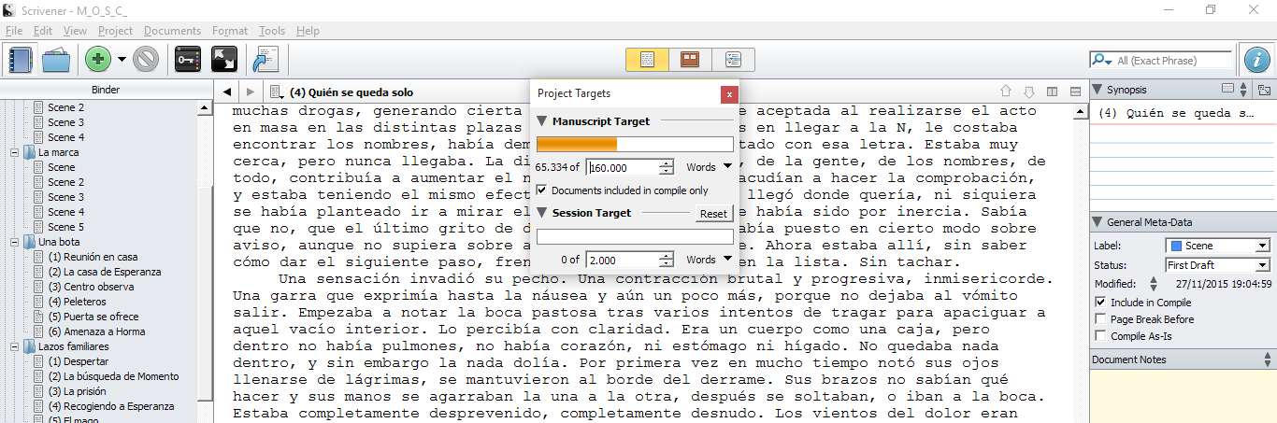
Task: Open the Status 'First Draft' dropdown
Action: click(1217, 265)
